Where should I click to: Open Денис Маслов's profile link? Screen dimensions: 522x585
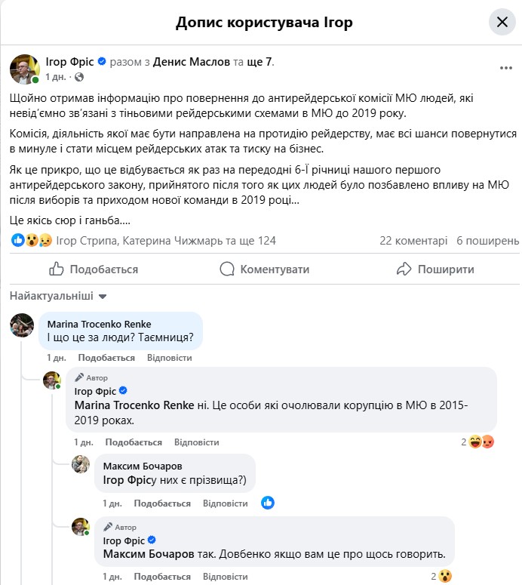192,62
